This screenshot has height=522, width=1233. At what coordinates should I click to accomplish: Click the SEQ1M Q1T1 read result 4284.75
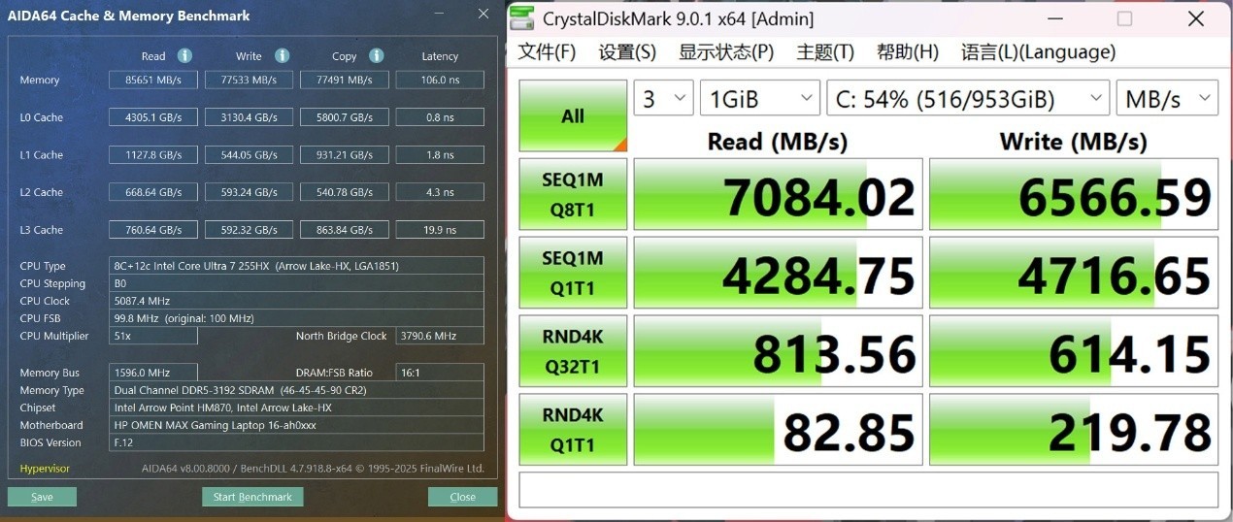(x=778, y=273)
